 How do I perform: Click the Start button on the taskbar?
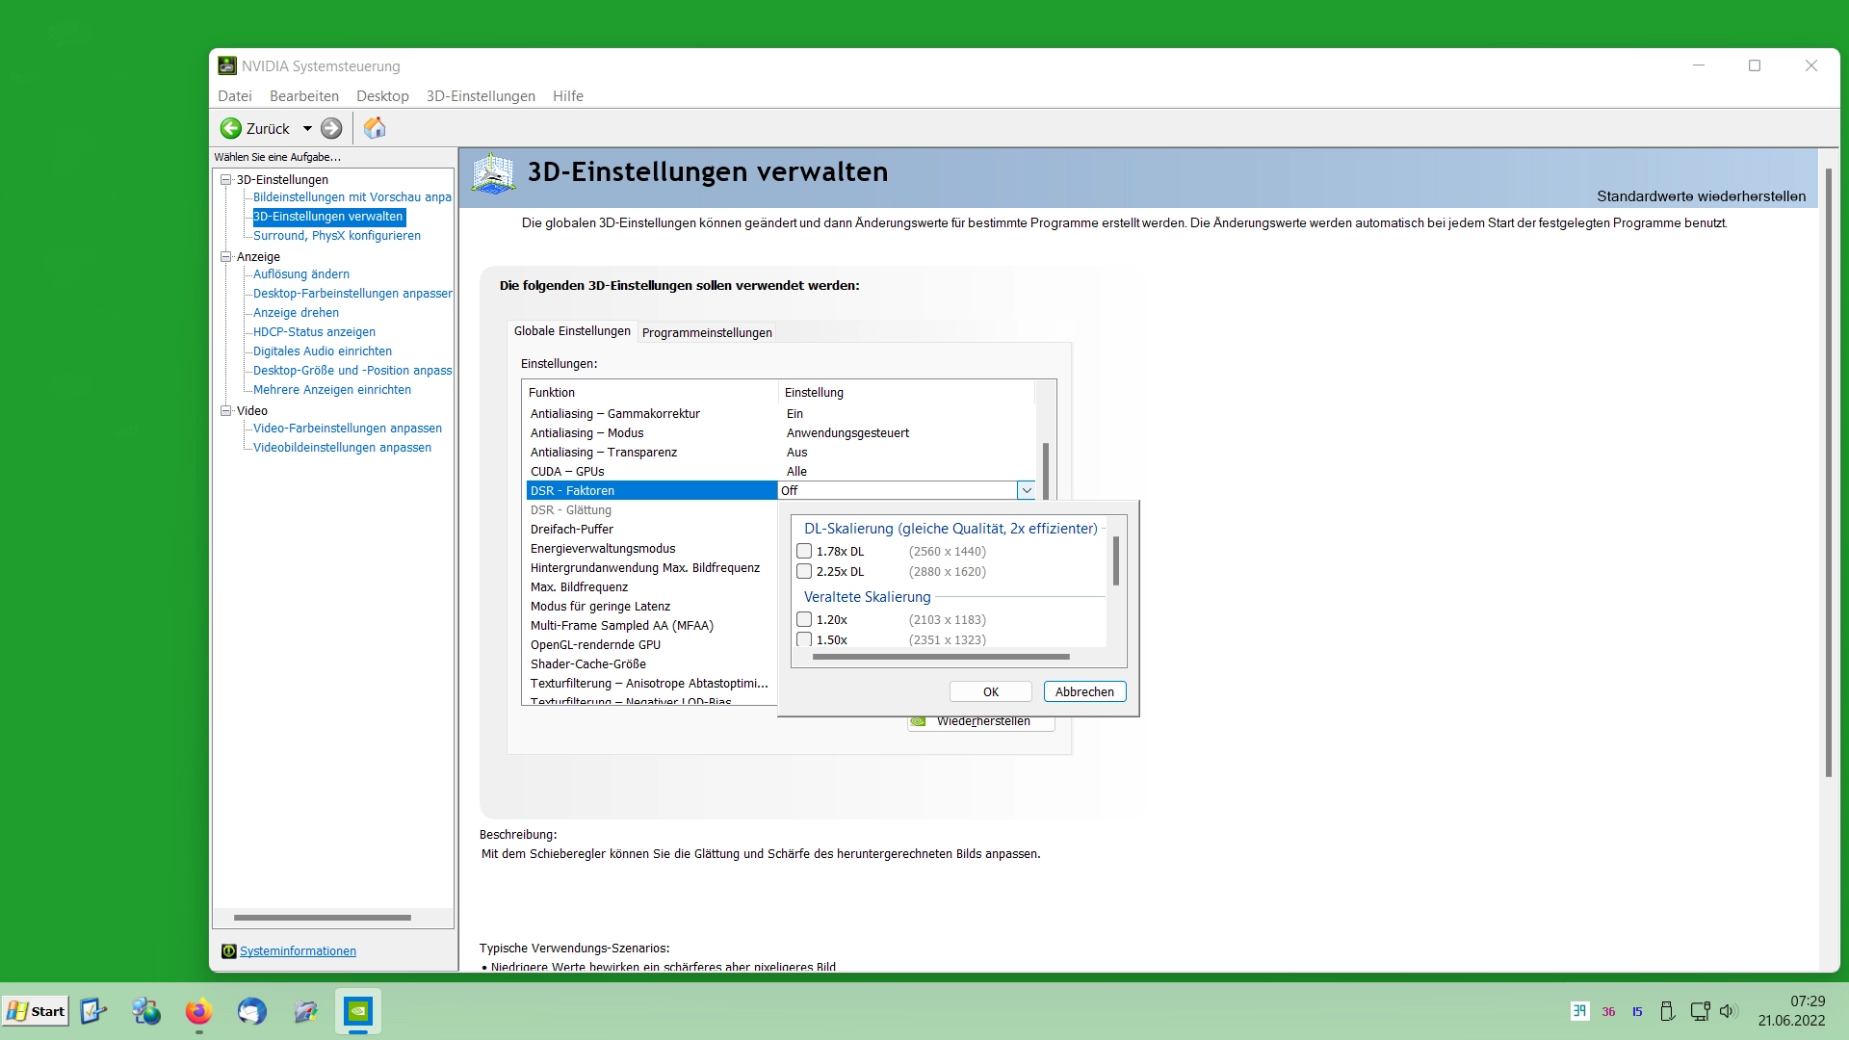[x=36, y=1011]
